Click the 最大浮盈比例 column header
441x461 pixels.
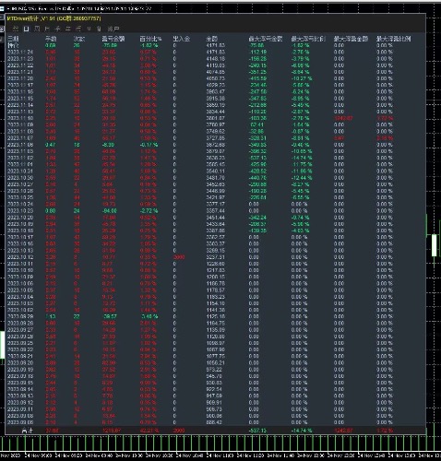(x=394, y=39)
